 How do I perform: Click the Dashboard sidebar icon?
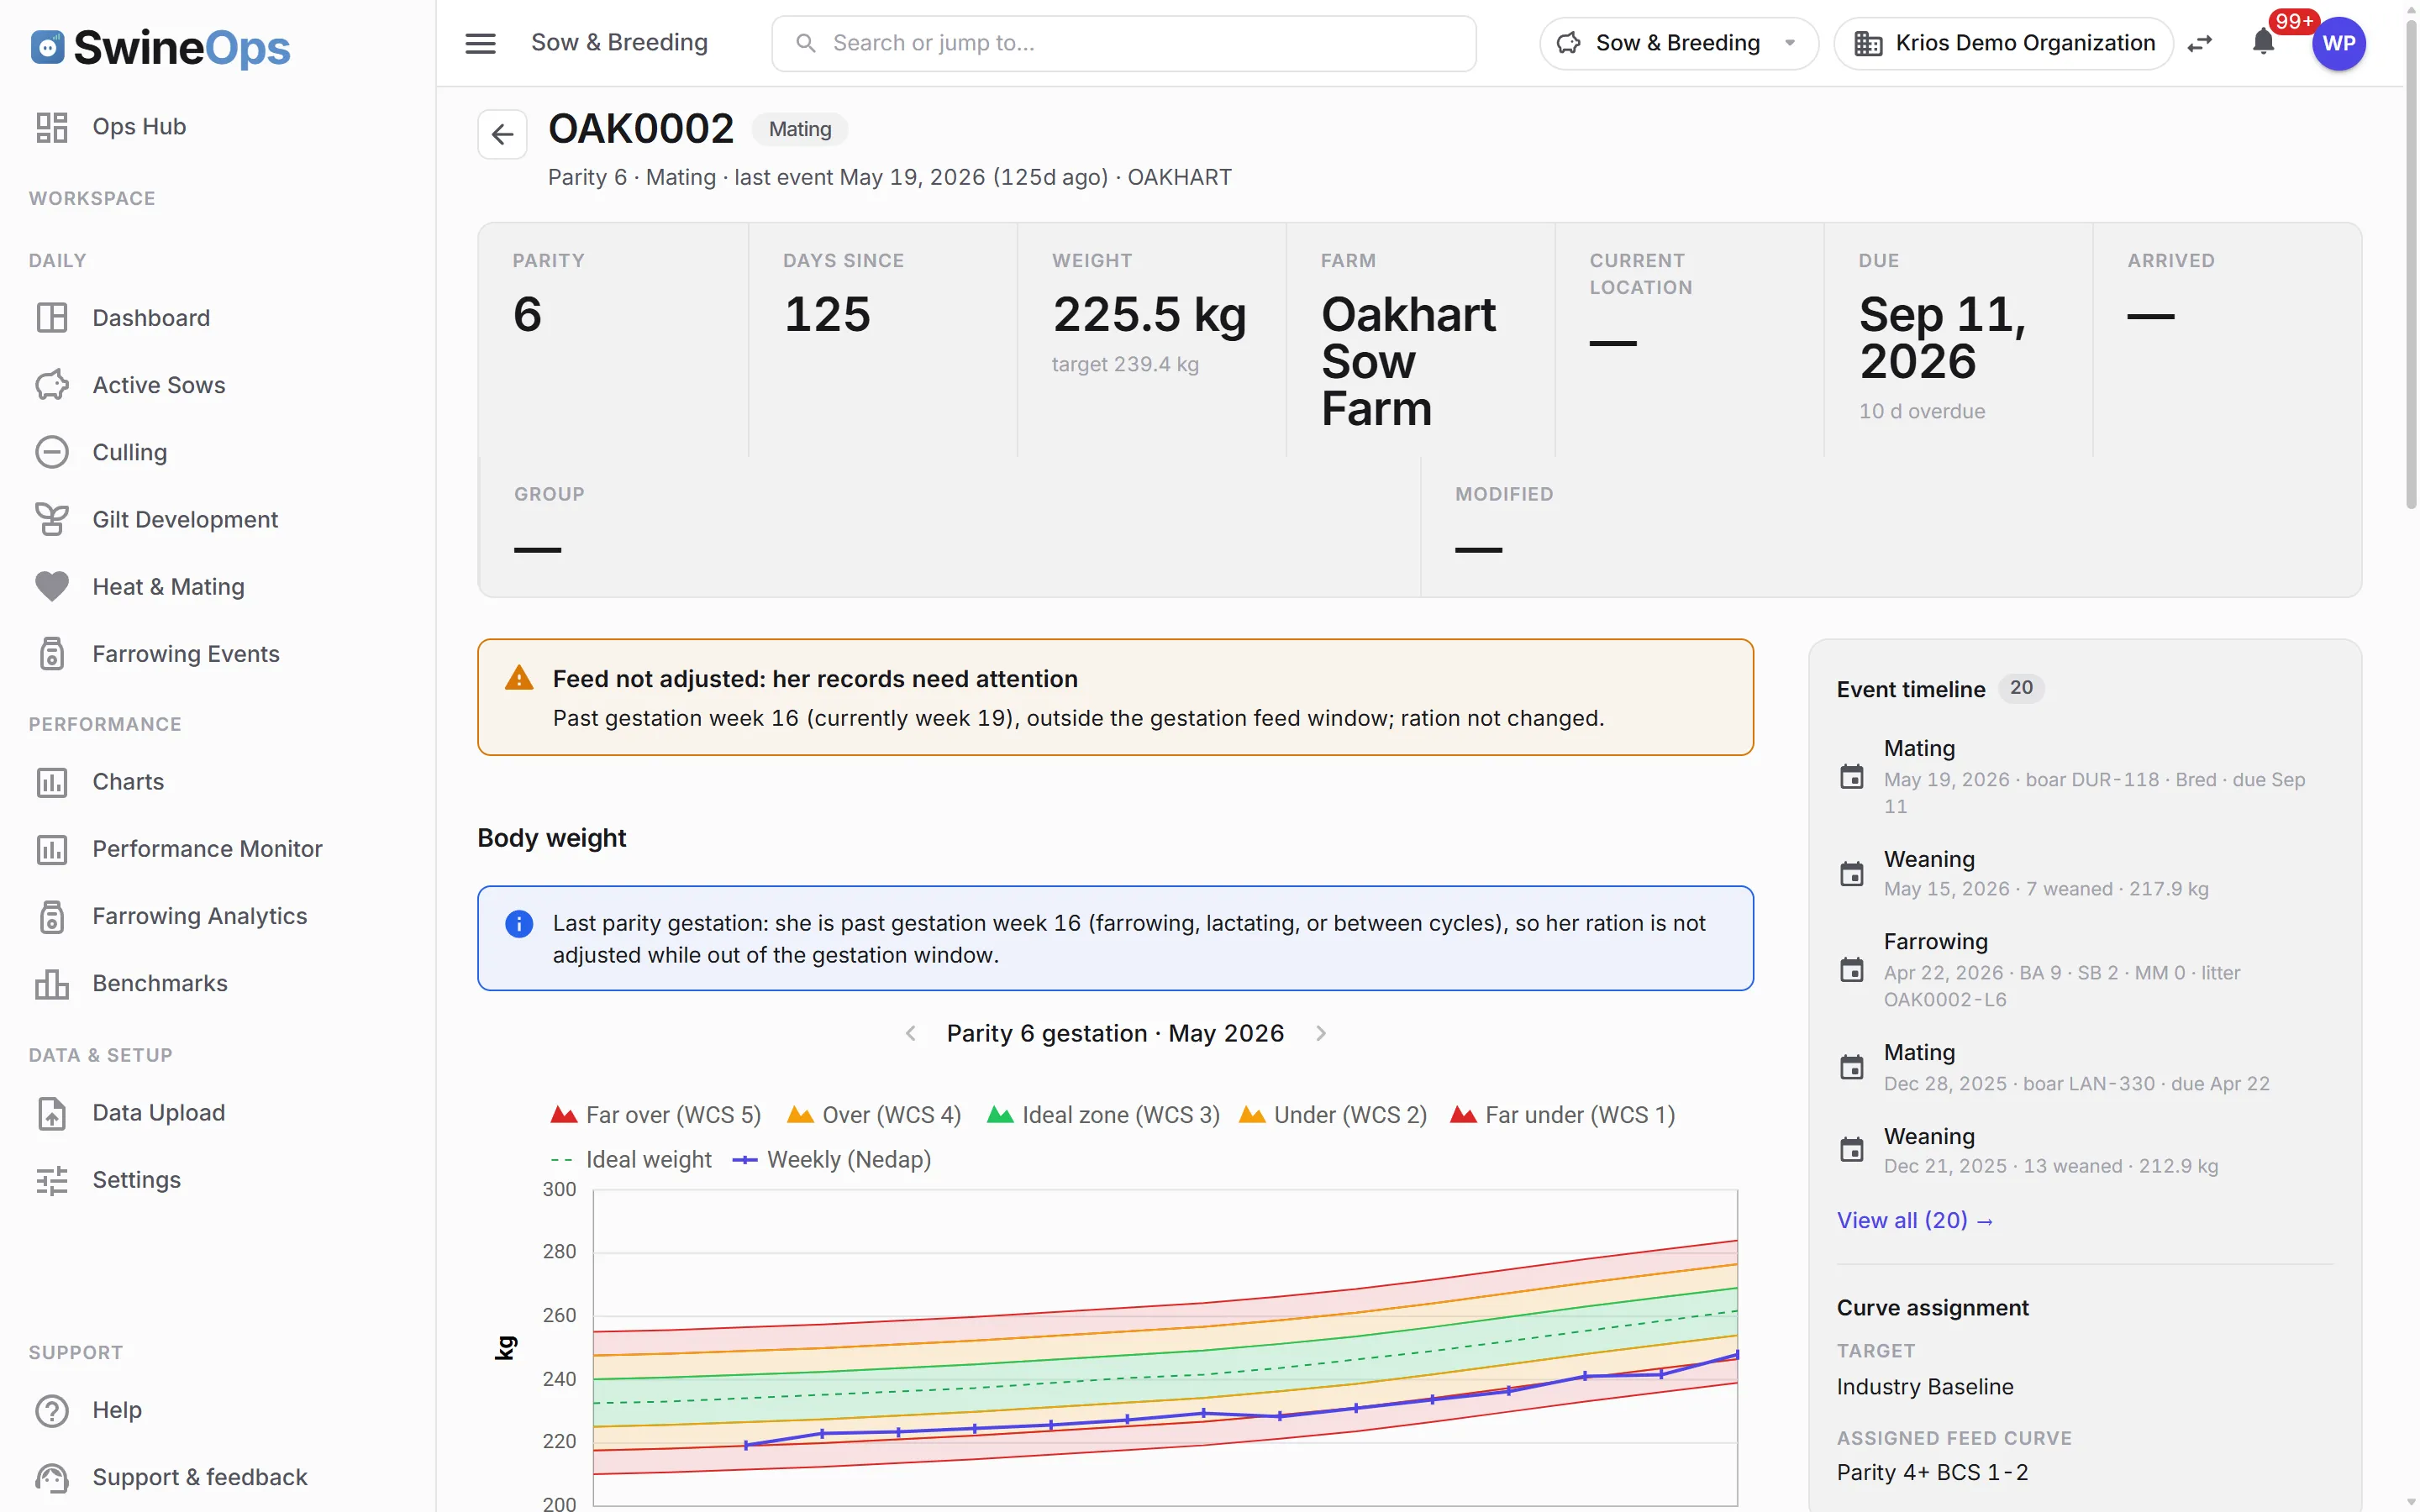coord(52,318)
